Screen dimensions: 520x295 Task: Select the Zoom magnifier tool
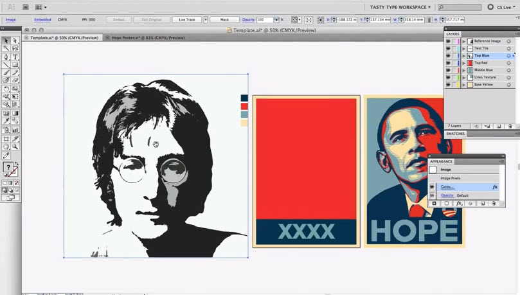tap(15, 147)
